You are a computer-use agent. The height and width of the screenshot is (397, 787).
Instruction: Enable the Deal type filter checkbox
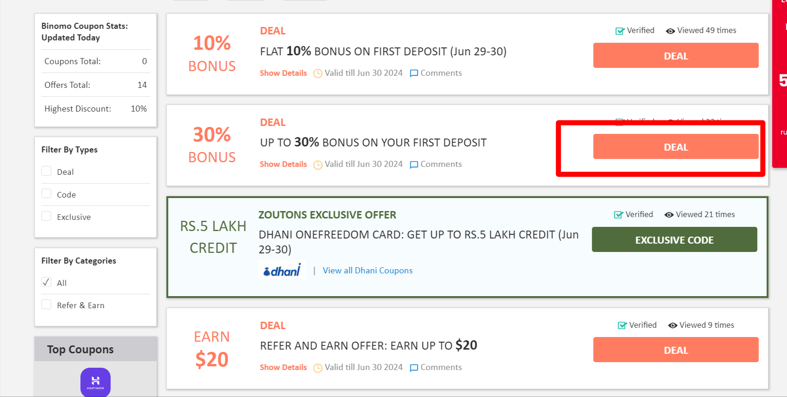pyautogui.click(x=46, y=171)
